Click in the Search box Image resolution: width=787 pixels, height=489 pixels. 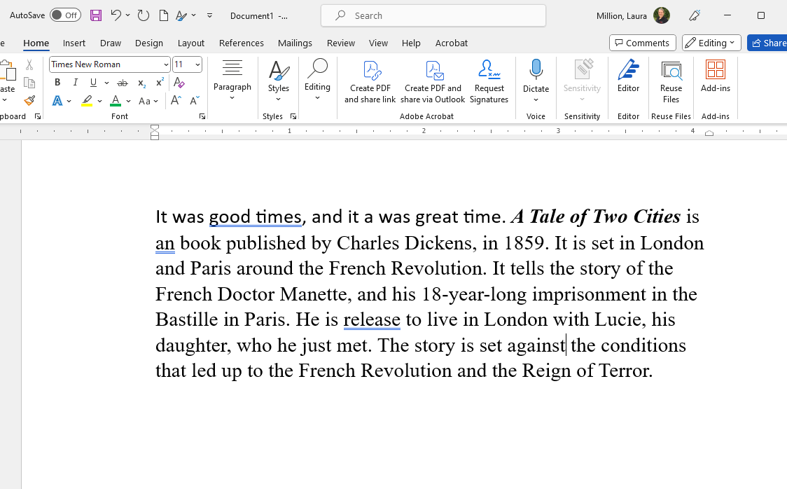[x=433, y=15]
